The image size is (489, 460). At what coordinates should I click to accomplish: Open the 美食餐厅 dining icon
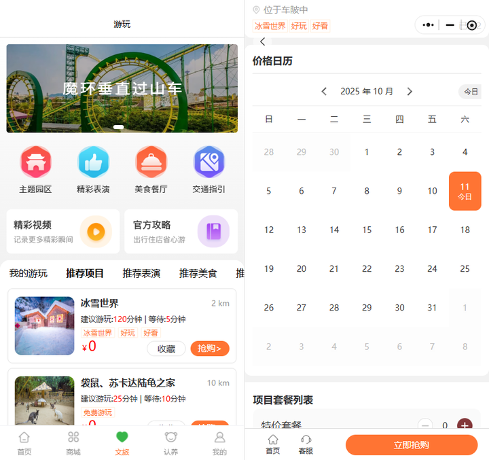[151, 162]
